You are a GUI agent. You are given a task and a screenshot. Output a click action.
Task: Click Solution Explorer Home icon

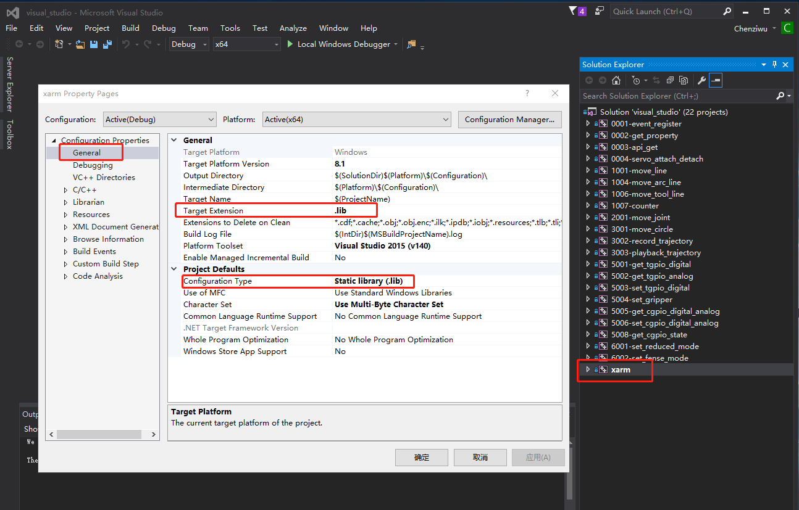616,80
